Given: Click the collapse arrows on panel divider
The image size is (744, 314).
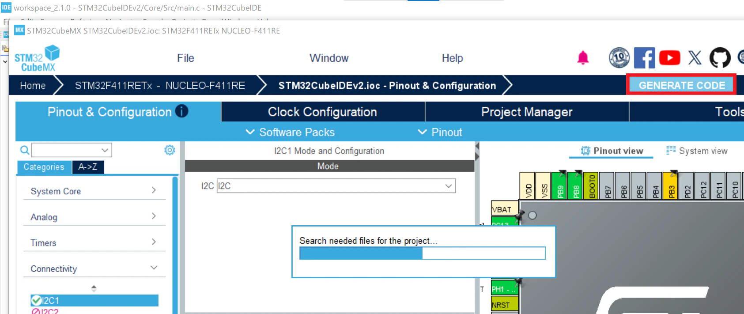Looking at the screenshot, I should click(x=477, y=151).
